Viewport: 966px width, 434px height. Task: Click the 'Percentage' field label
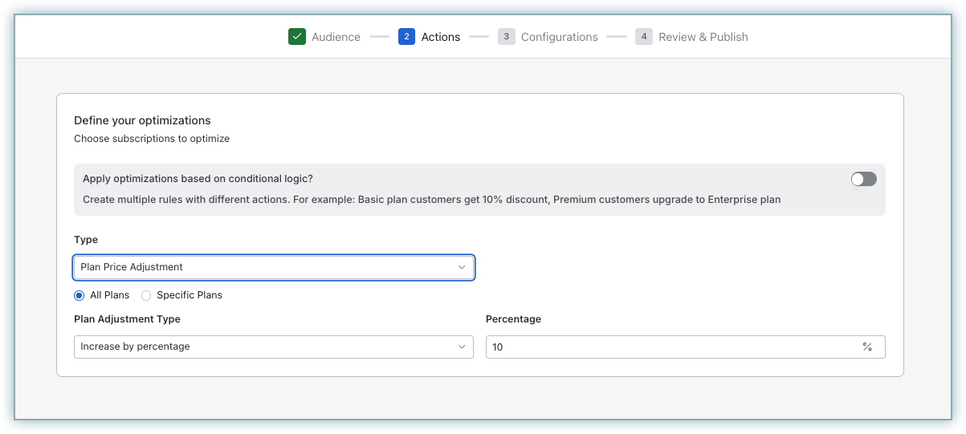[513, 319]
